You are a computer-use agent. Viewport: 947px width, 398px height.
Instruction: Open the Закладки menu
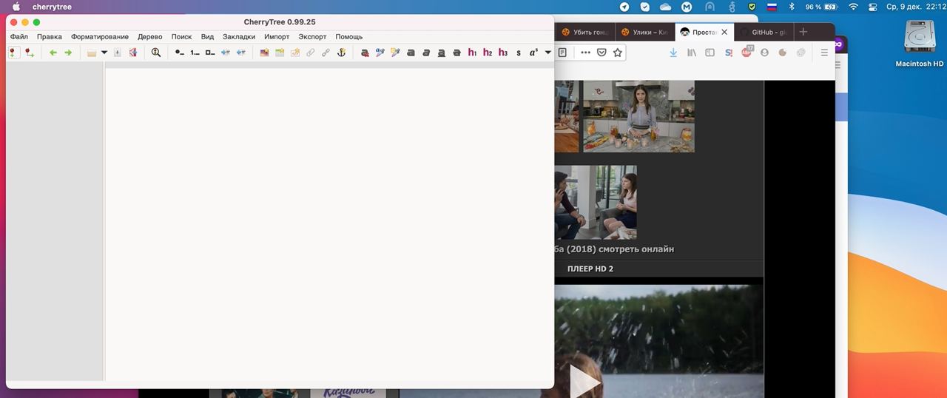coord(239,36)
